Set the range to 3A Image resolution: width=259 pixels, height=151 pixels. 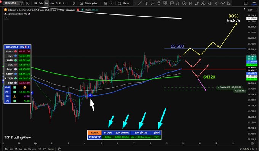click(21, 149)
